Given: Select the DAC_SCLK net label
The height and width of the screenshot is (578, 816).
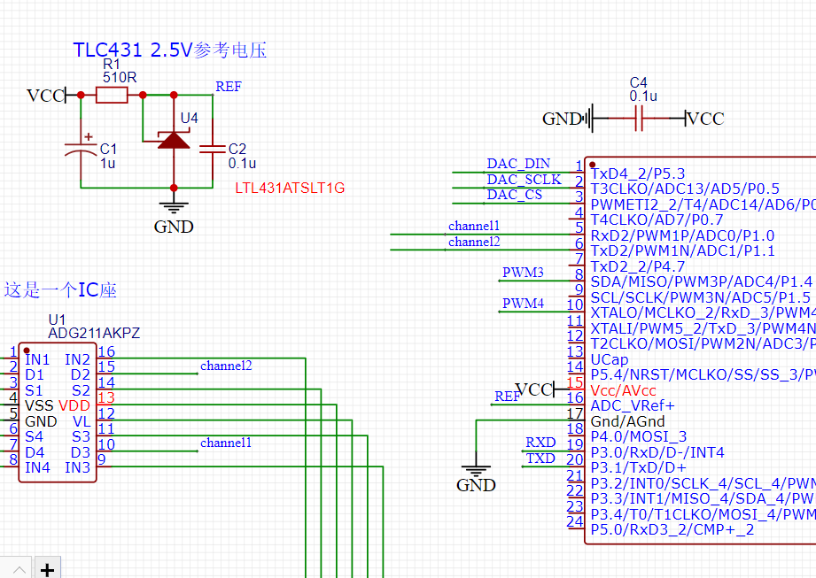Looking at the screenshot, I should [x=524, y=179].
